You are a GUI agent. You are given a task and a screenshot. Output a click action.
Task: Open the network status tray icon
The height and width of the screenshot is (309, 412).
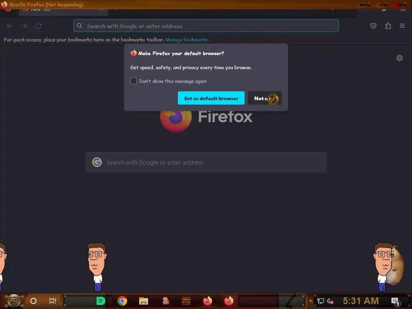pyautogui.click(x=321, y=301)
